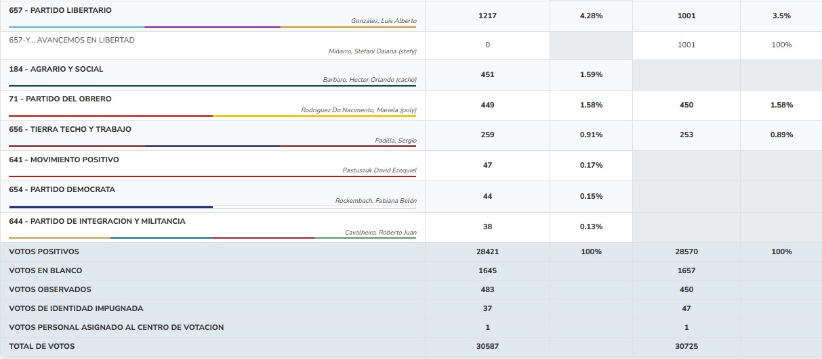Select the 656 - TIERRA TECHO Y TRABAJO title
The height and width of the screenshot is (359, 822).
coord(70,129)
